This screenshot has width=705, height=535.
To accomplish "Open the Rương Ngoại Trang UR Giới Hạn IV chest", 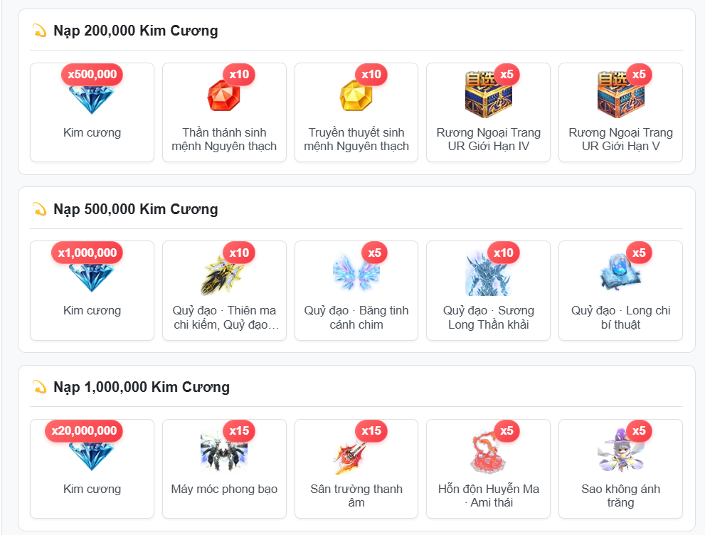I will 488,95.
